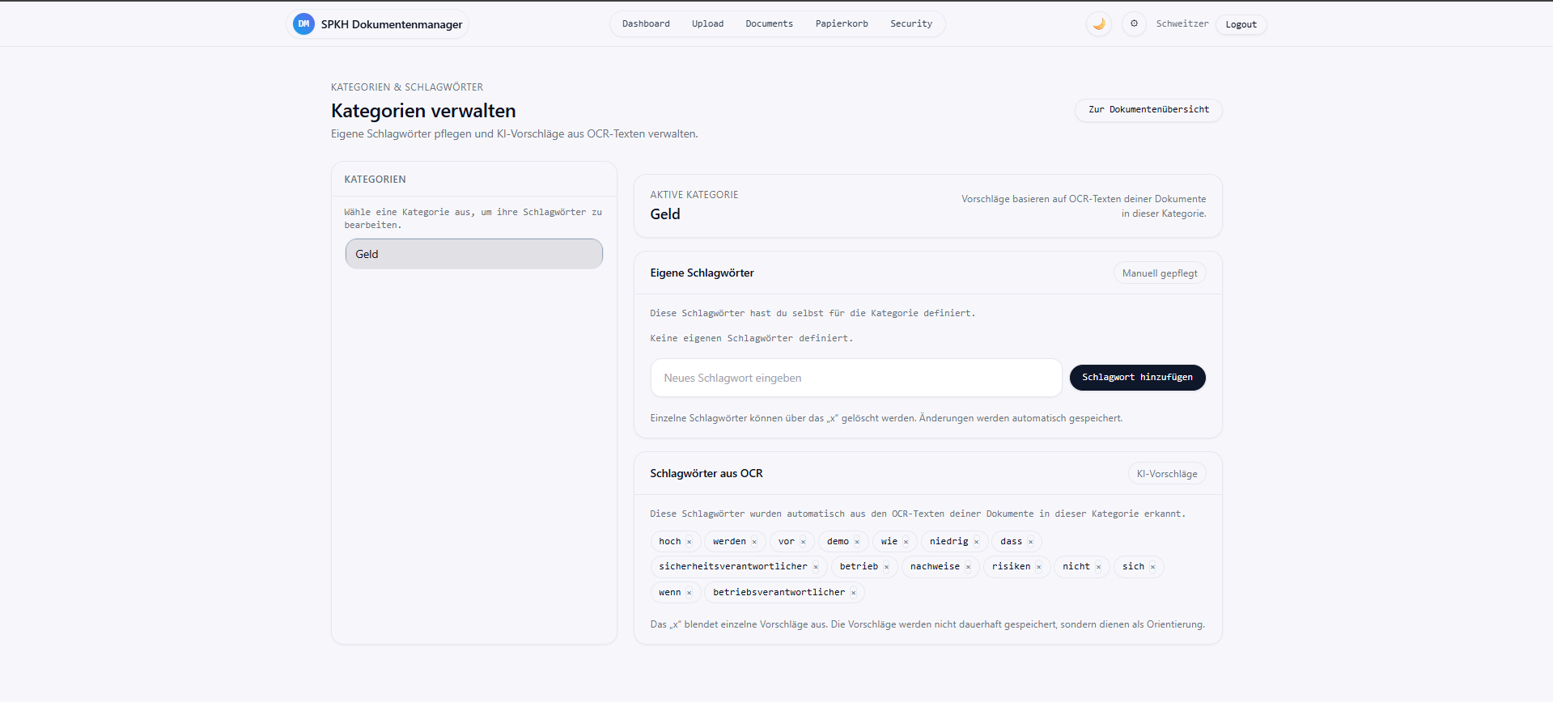Click the 'Schlagwort hinzufügen' button

point(1137,378)
